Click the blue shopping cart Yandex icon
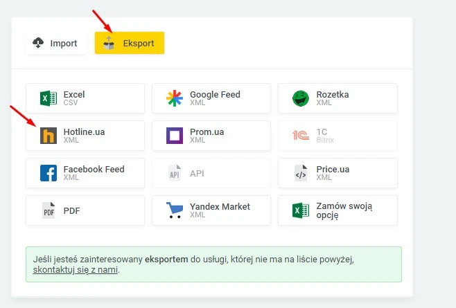 pyautogui.click(x=175, y=210)
